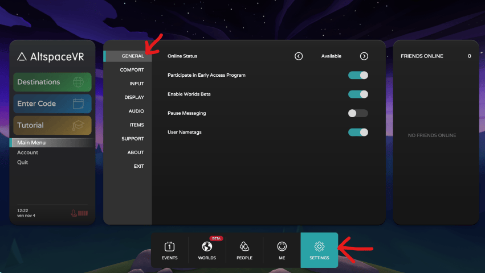Open the Worlds globe icon

(207, 247)
